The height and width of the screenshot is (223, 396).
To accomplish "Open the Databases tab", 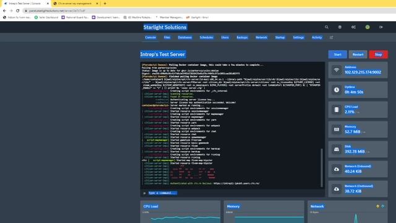I will [x=185, y=37].
